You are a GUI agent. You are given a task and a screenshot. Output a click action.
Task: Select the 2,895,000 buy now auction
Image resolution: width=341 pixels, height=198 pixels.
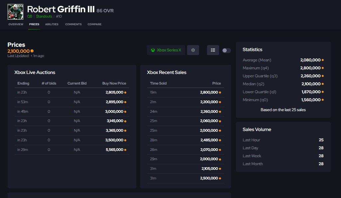[72, 102]
